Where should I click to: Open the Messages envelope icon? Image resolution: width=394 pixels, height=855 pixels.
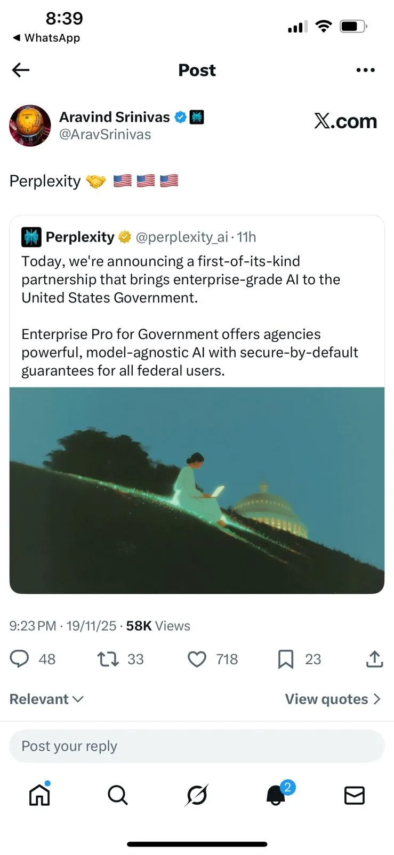point(355,795)
